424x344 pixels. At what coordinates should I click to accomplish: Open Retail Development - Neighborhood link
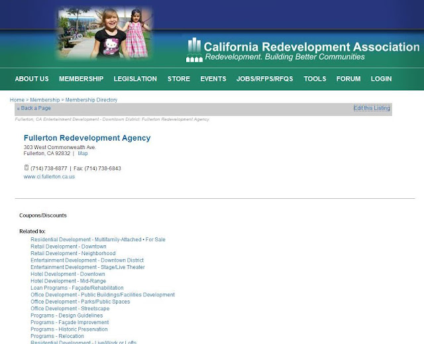click(x=73, y=253)
